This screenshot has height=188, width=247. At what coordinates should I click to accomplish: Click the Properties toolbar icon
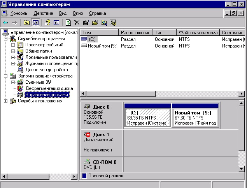[x=86, y=23]
